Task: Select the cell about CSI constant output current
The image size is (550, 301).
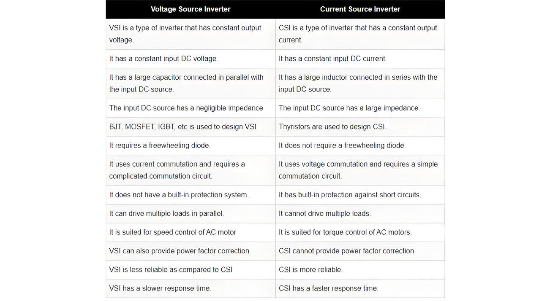Action: [x=360, y=34]
